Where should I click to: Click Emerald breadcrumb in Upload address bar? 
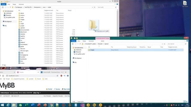click(x=100, y=44)
